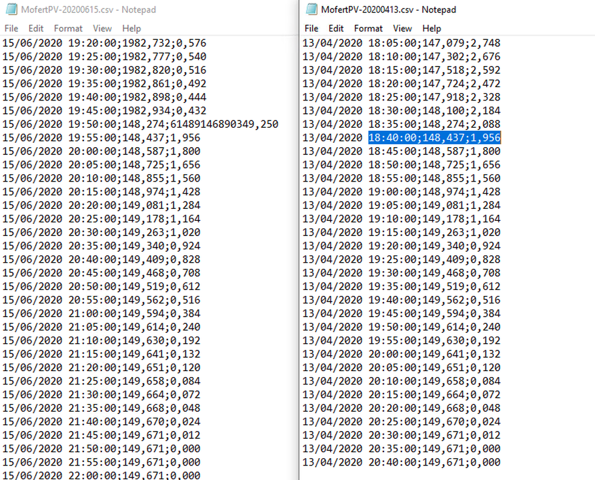This screenshot has width=595, height=480.
Task: Click line 15/06/2020 19:35:00;1982,861;0,492
Action: (x=105, y=84)
